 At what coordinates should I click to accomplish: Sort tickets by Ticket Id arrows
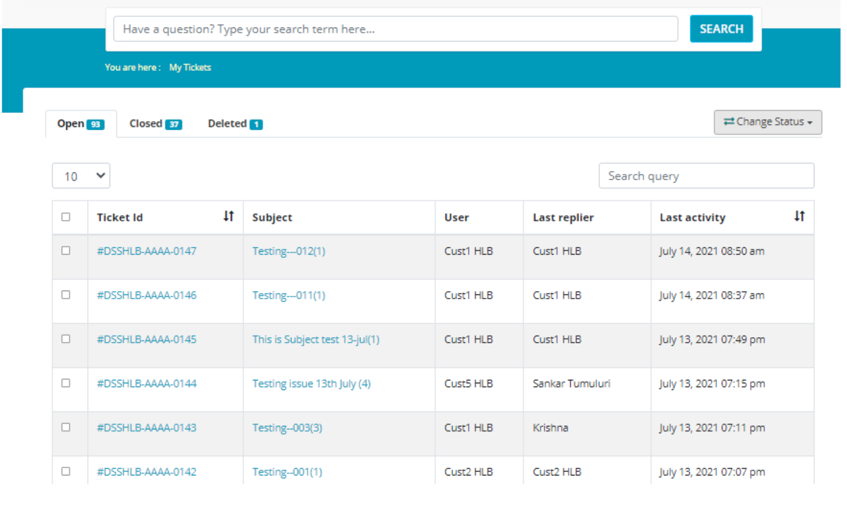[228, 216]
